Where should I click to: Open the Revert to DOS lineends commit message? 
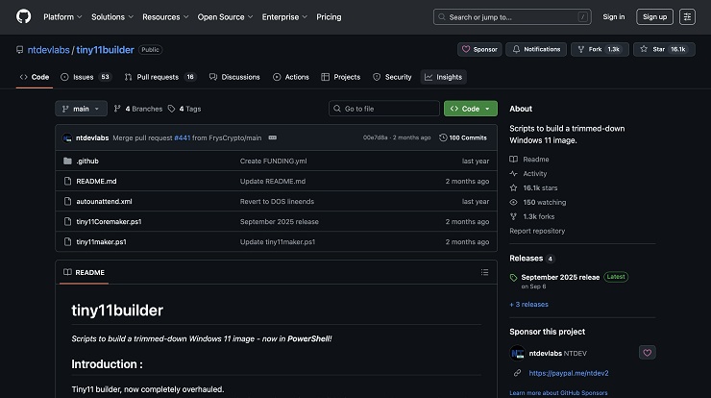click(277, 202)
